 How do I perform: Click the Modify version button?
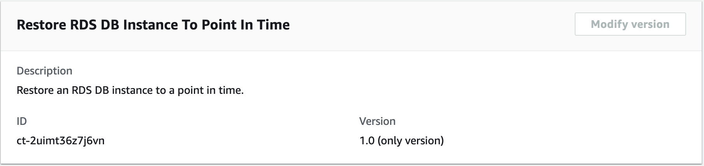(x=630, y=24)
